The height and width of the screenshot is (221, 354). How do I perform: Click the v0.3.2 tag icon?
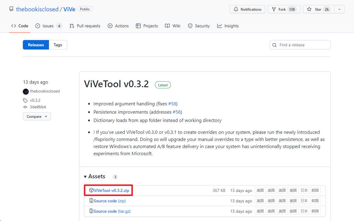click(26, 101)
